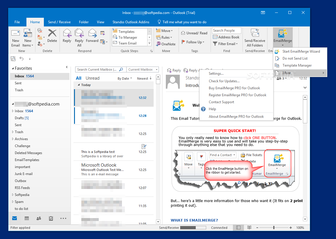Open the Junk E-mail folder

click(24, 174)
